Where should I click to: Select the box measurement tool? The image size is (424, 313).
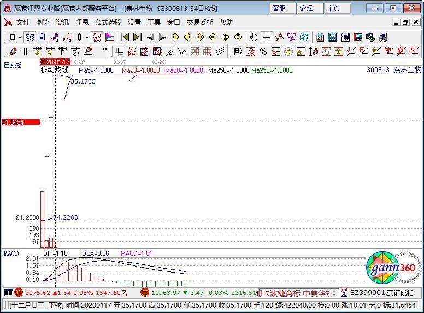tap(119, 51)
